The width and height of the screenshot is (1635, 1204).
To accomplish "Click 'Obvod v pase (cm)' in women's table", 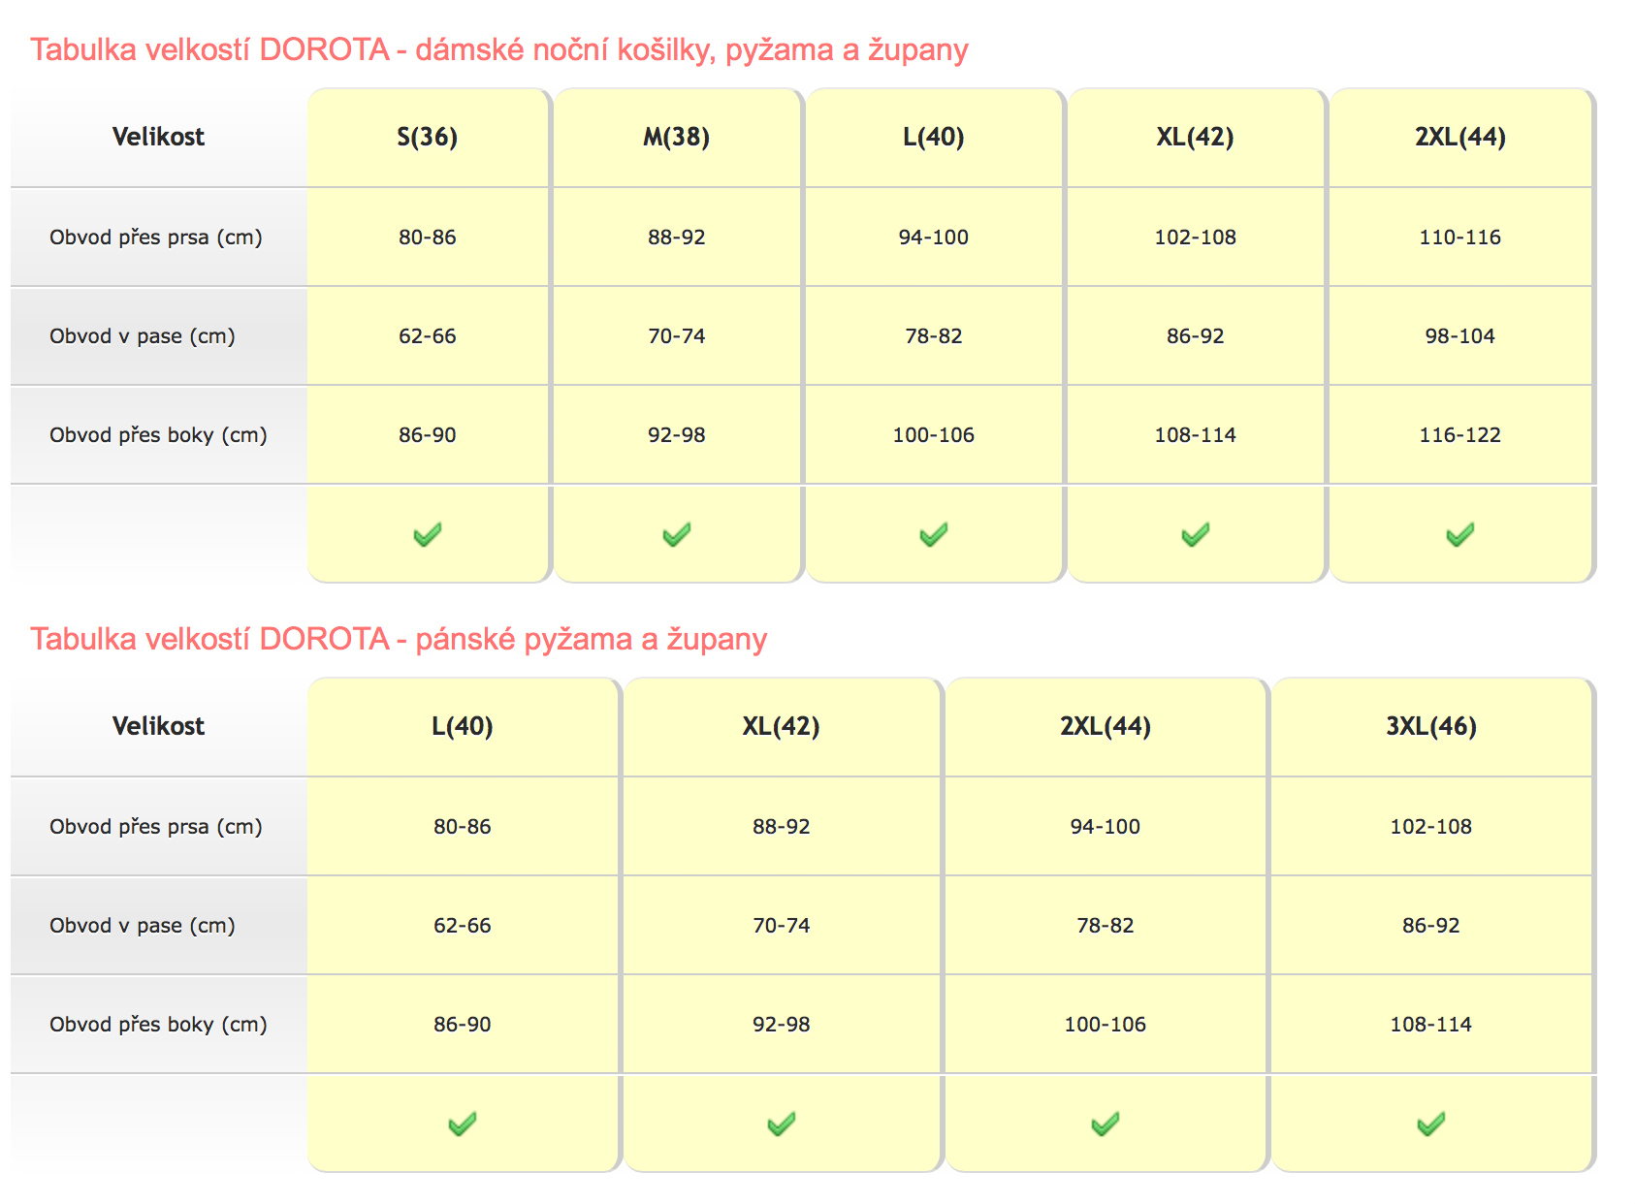I will (143, 336).
